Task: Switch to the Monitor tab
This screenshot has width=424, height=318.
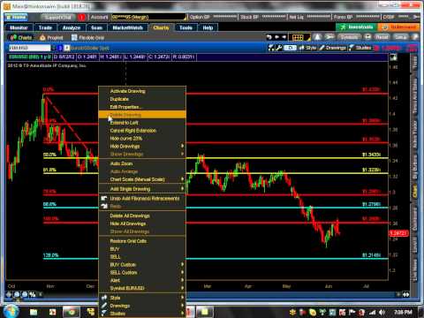Action: coord(19,27)
